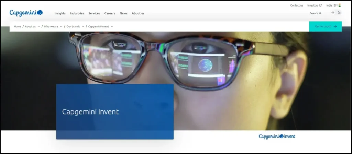This screenshot has width=352, height=154.
Task: Click the Capgemini logo in header
Action: [26, 13]
